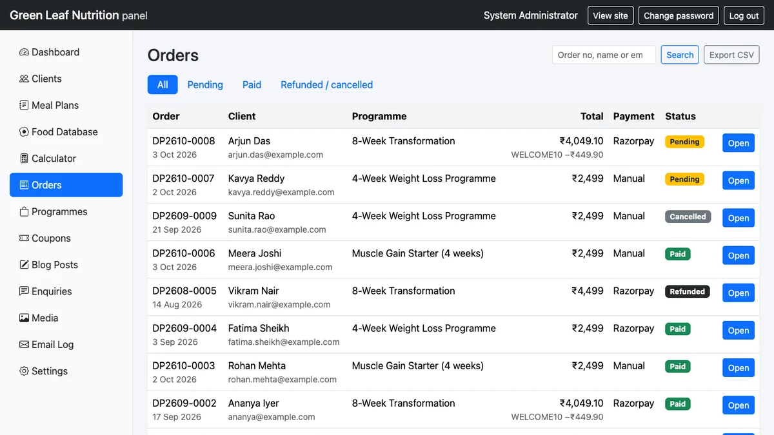
Task: Click Pending badge on Arjun Das row
Action: (x=684, y=142)
